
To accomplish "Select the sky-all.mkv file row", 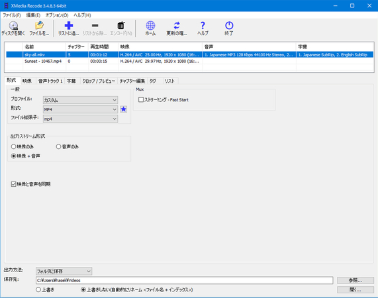I will coord(190,55).
